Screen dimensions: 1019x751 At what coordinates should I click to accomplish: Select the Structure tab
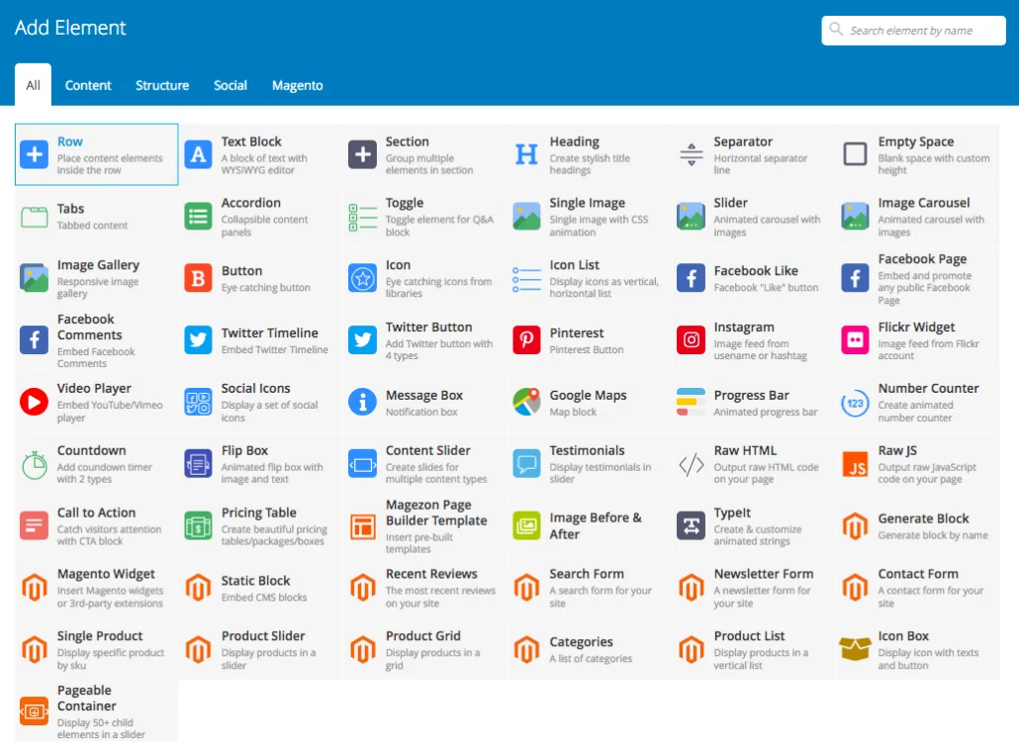tap(162, 85)
